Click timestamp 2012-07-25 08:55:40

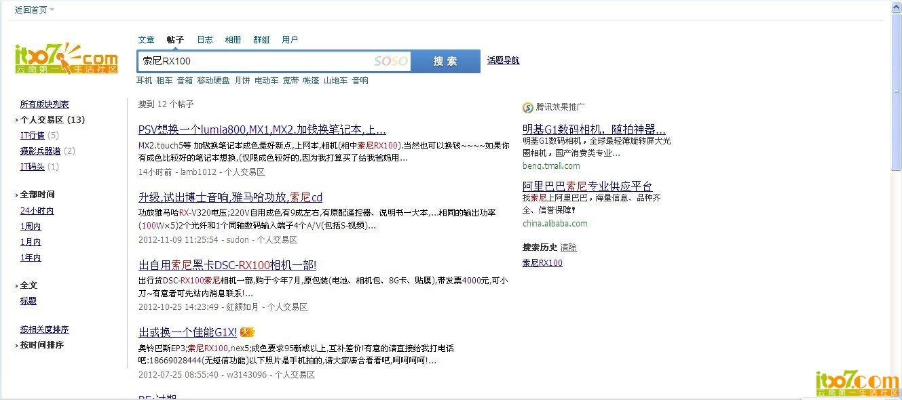(x=178, y=374)
